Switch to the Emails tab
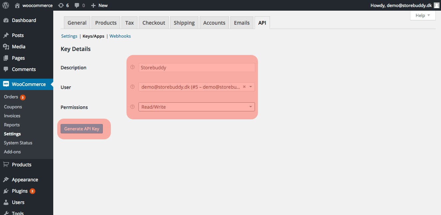The image size is (441, 215). point(242,23)
